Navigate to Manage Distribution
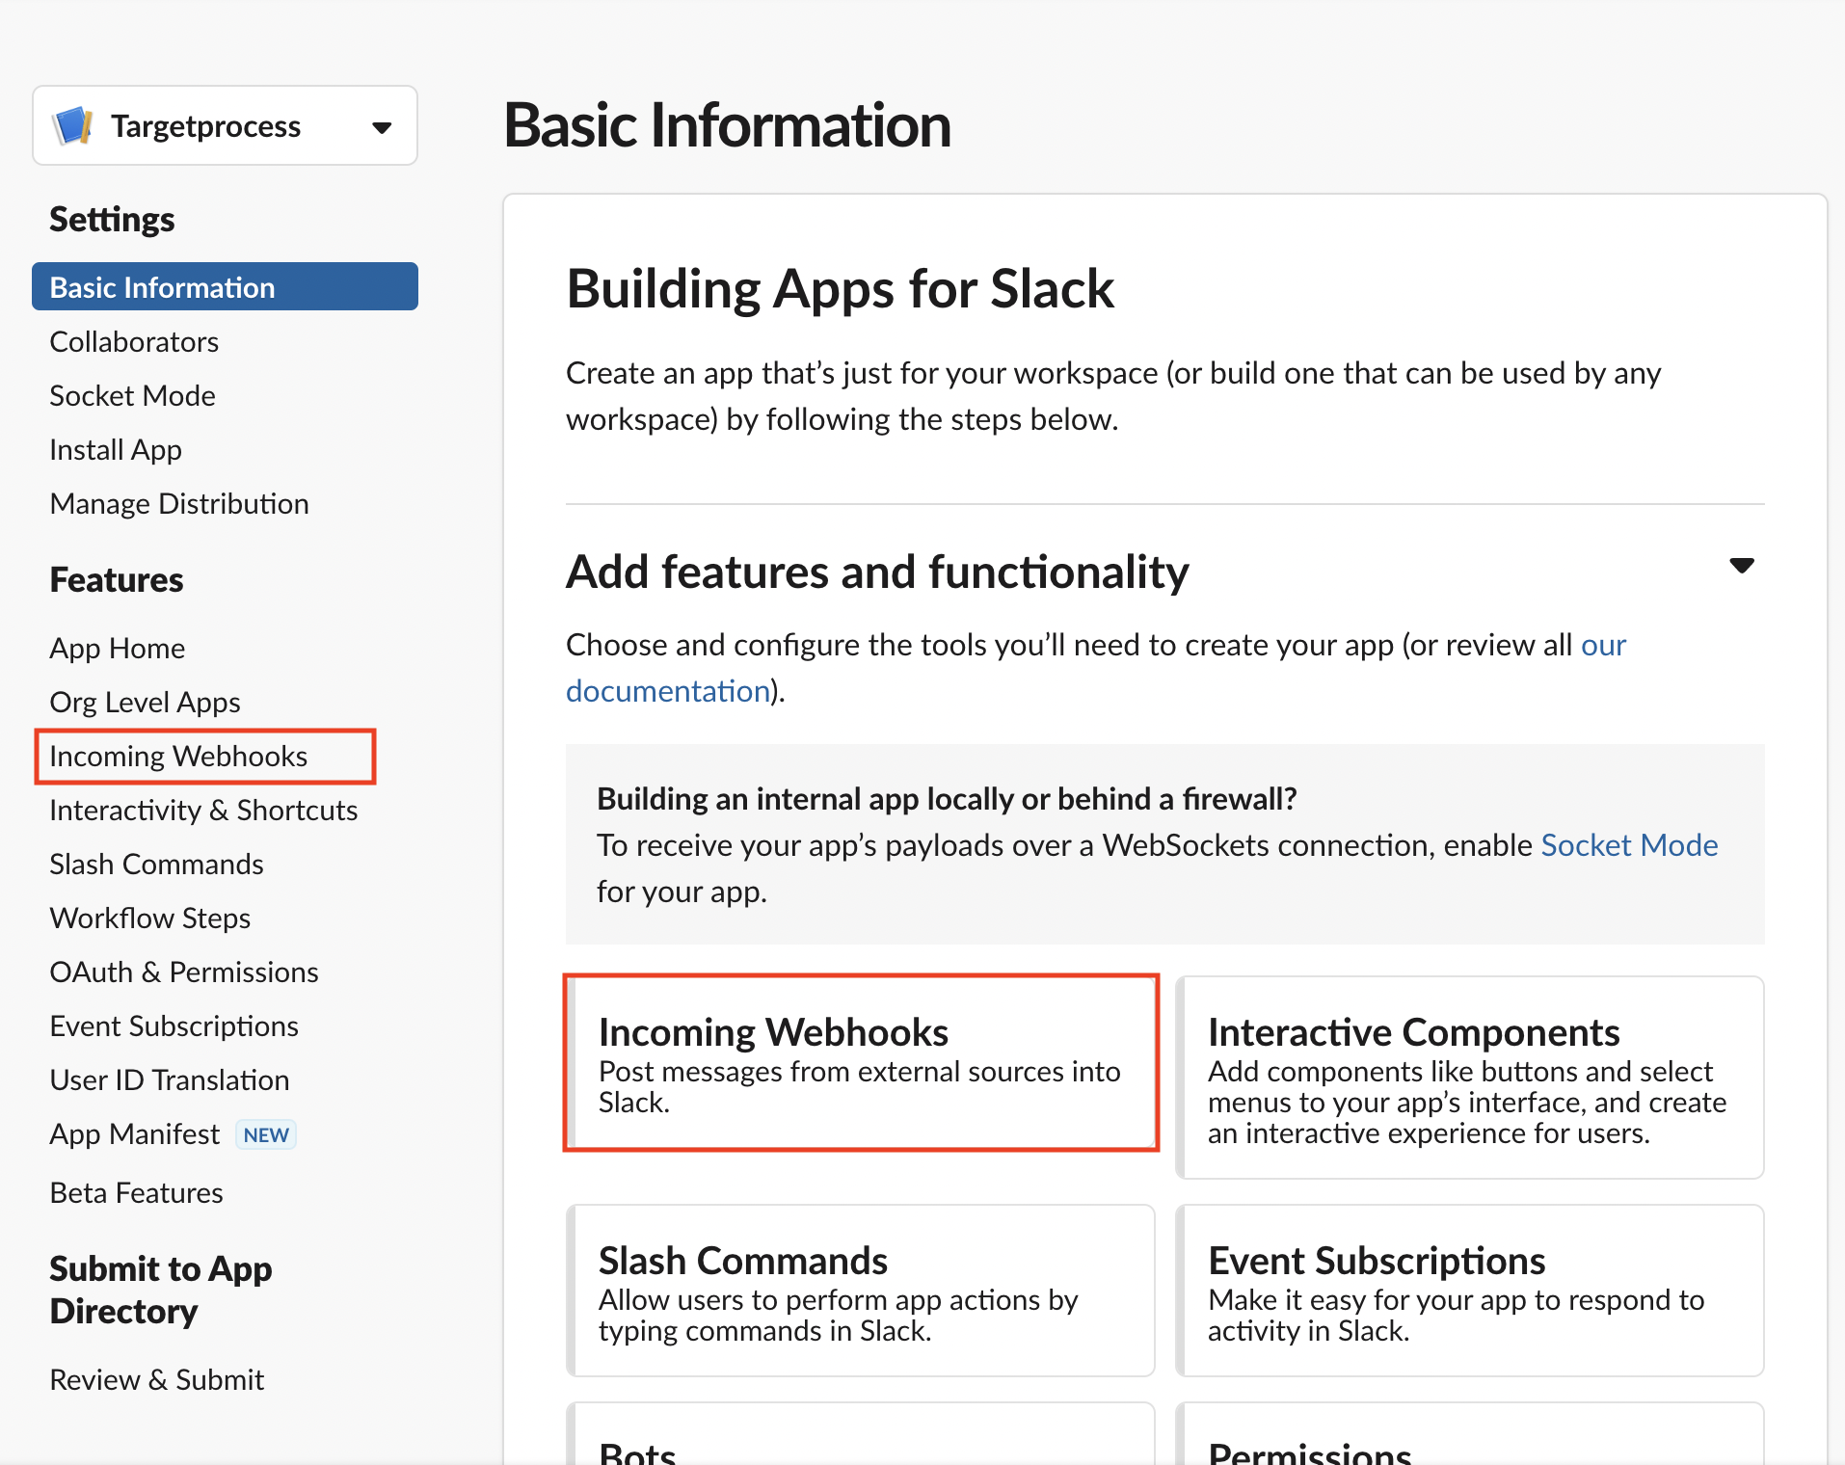 pos(179,504)
